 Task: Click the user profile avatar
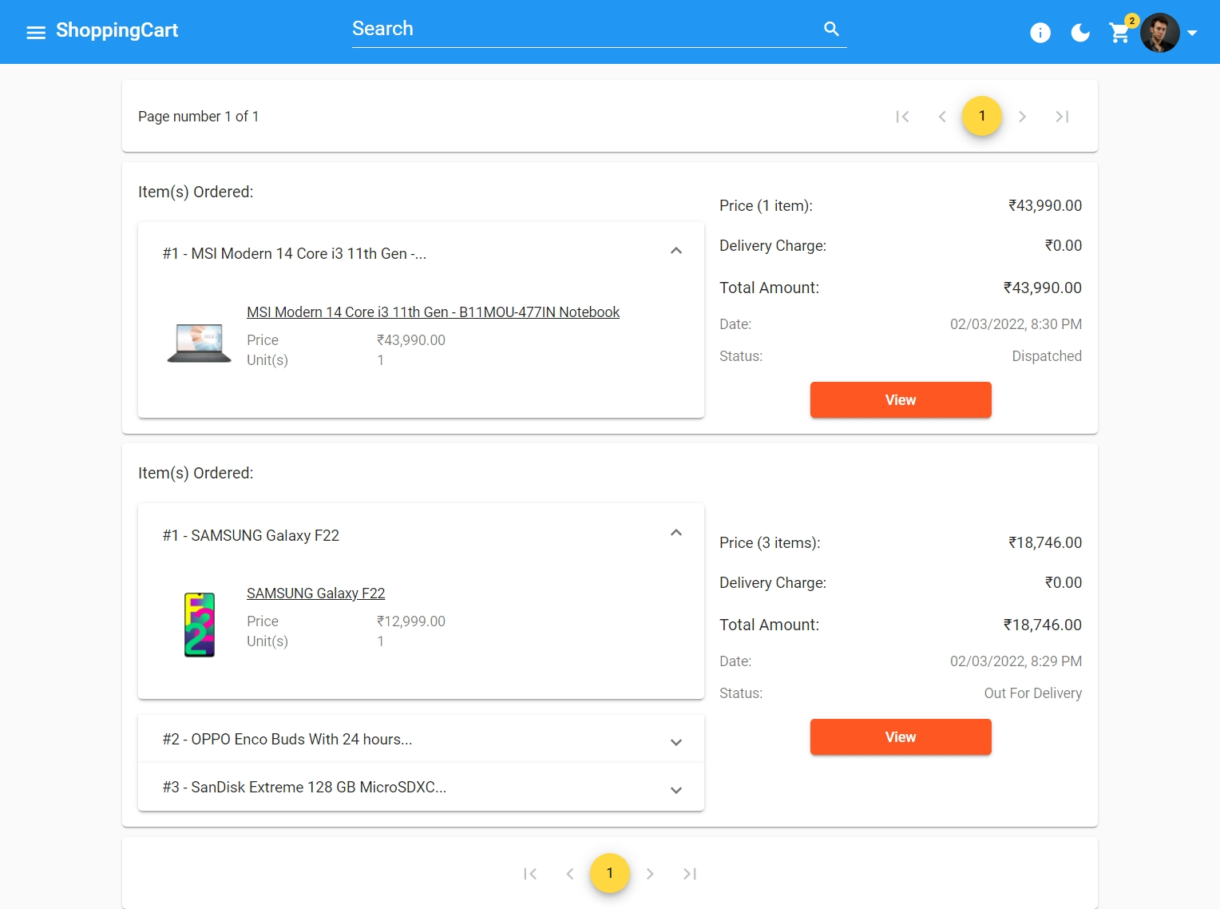pyautogui.click(x=1160, y=33)
